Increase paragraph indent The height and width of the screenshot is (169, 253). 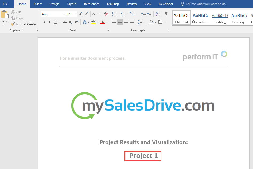click(x=149, y=14)
